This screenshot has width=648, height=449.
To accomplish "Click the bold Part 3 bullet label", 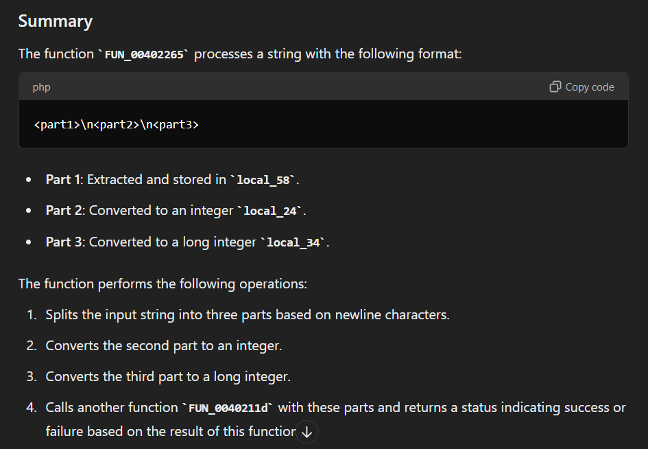I will click(x=64, y=242).
